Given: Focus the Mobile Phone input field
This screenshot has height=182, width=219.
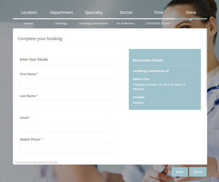Looking at the screenshot, I should pyautogui.click(x=66, y=149).
